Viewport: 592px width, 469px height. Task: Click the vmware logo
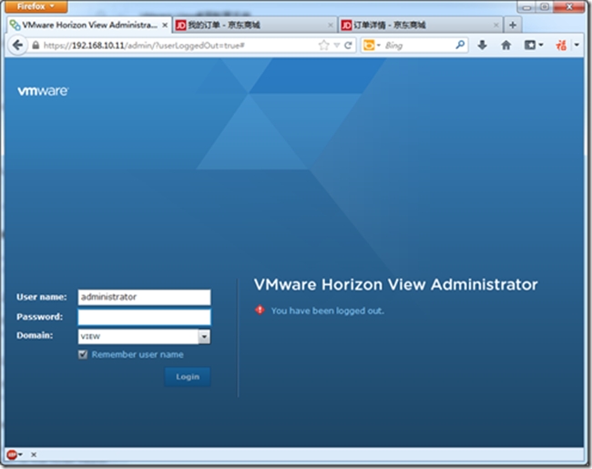click(x=43, y=91)
